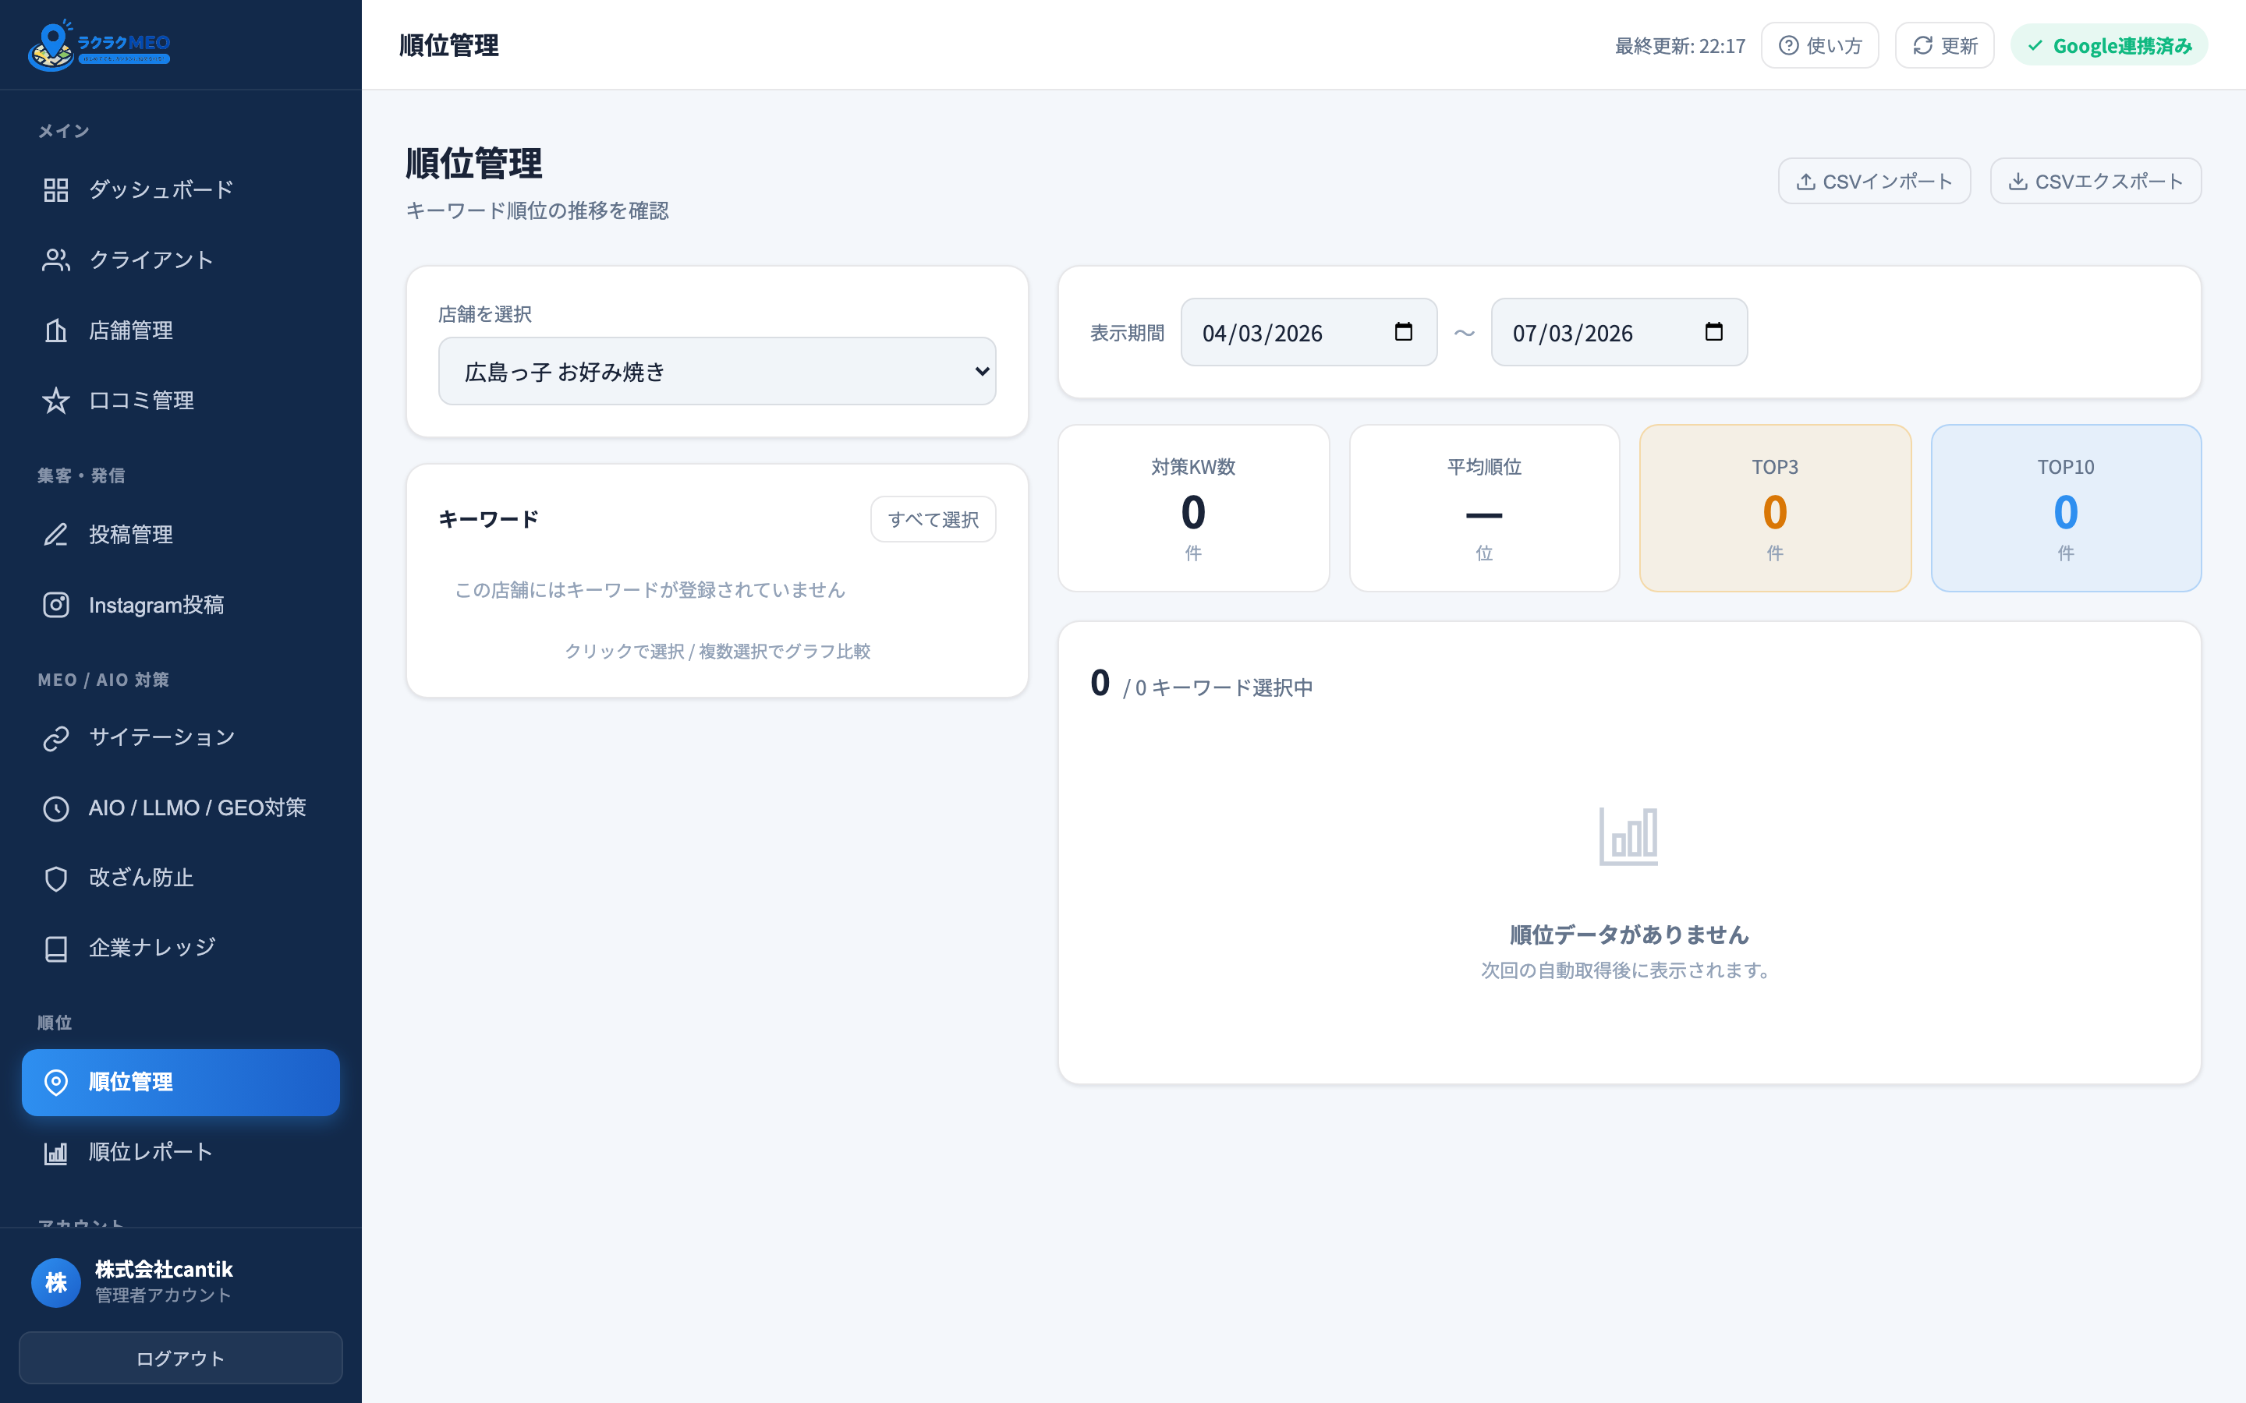
Task: Click the 株 account avatar
Action: click(x=55, y=1282)
